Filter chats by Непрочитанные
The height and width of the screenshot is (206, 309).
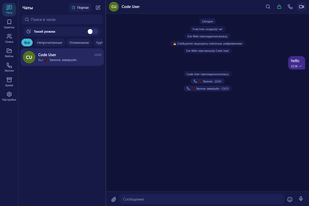49,42
